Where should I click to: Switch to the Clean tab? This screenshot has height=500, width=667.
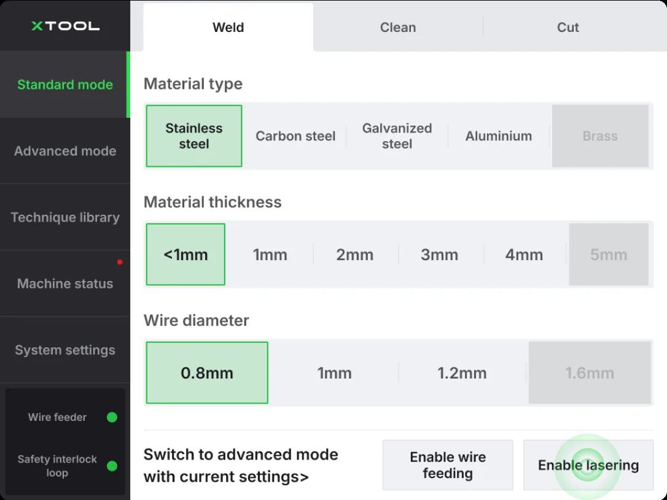pyautogui.click(x=398, y=27)
